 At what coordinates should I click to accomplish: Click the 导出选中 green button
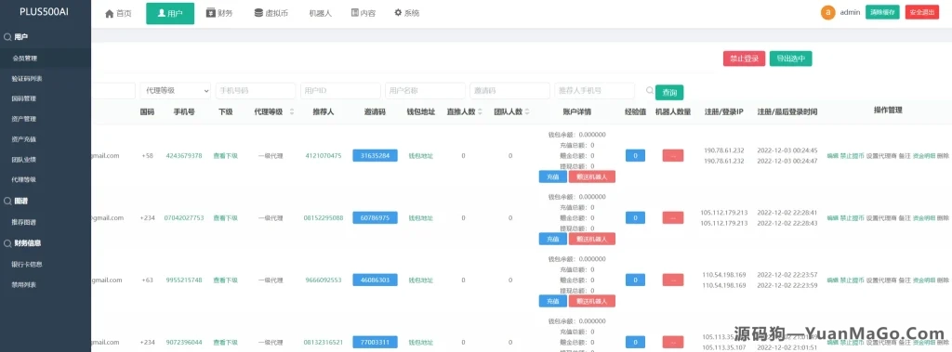790,59
